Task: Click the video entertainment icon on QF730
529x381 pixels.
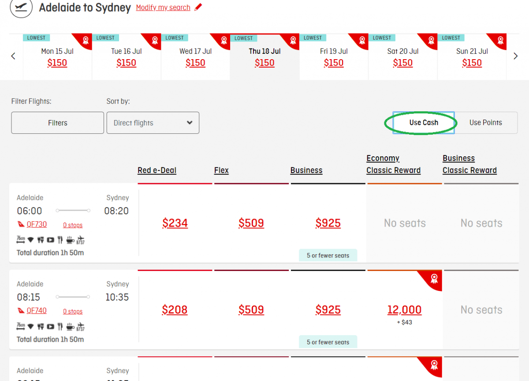Action: tap(50, 240)
